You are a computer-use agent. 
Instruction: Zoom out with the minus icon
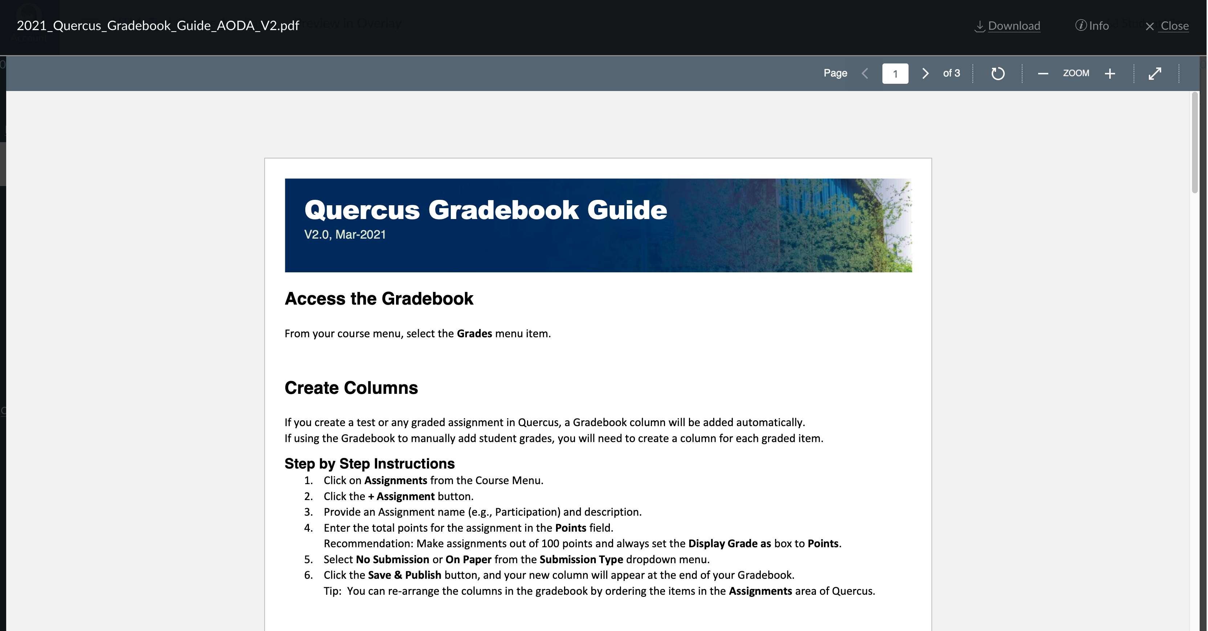(x=1042, y=74)
